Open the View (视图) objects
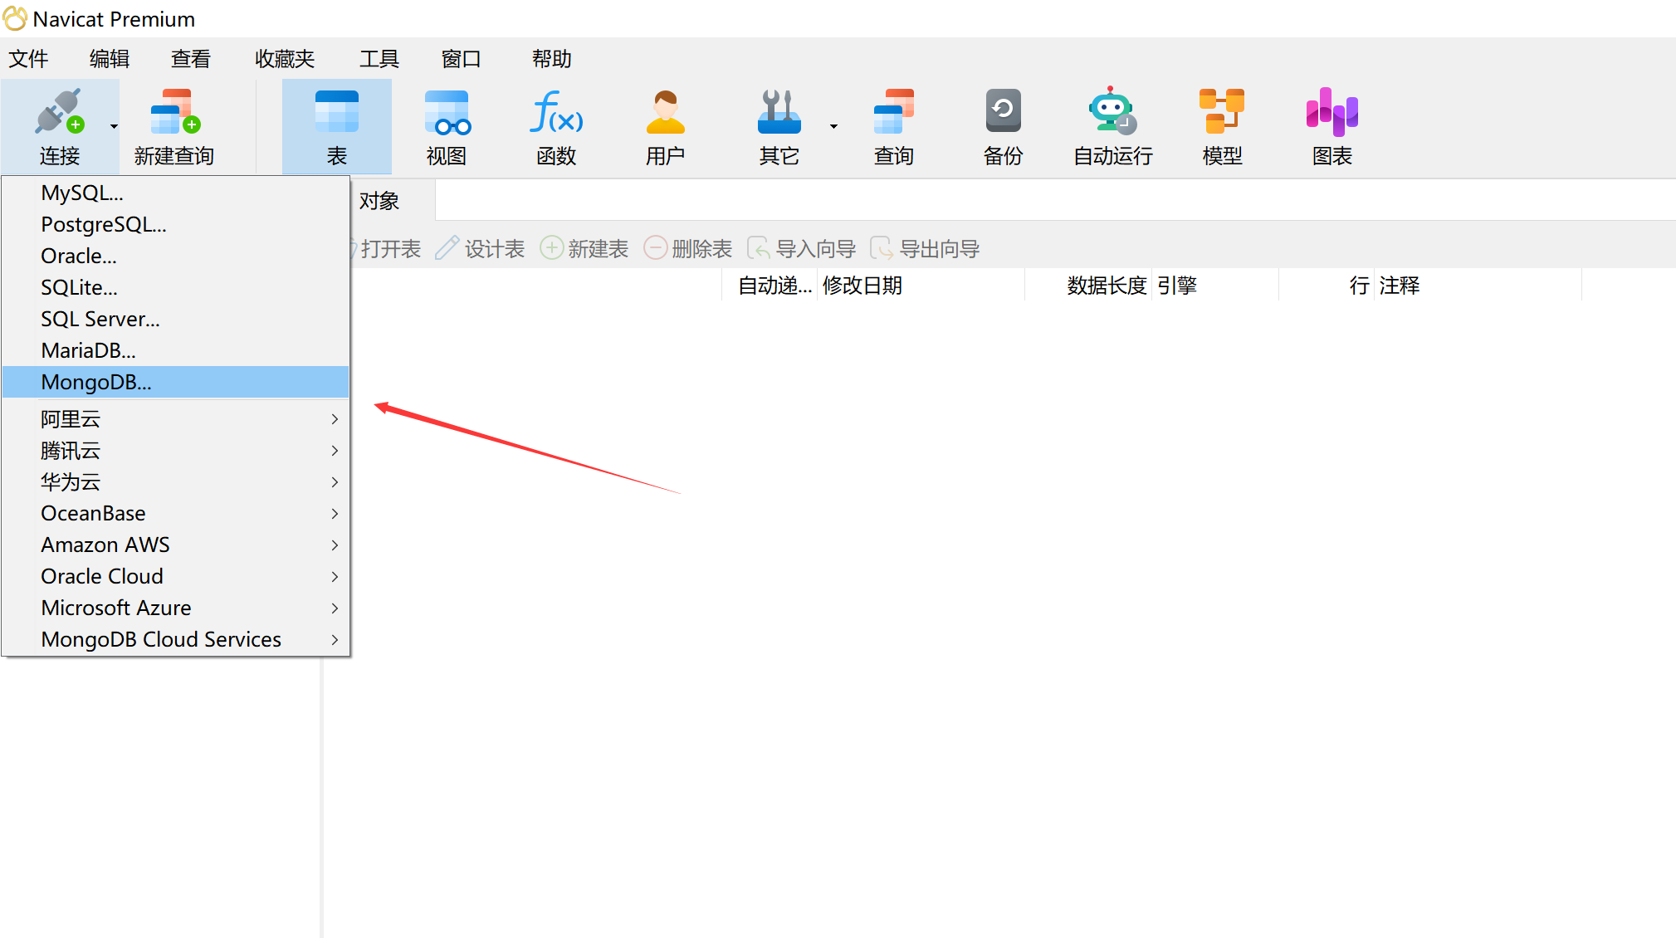The image size is (1676, 938). pos(447,112)
